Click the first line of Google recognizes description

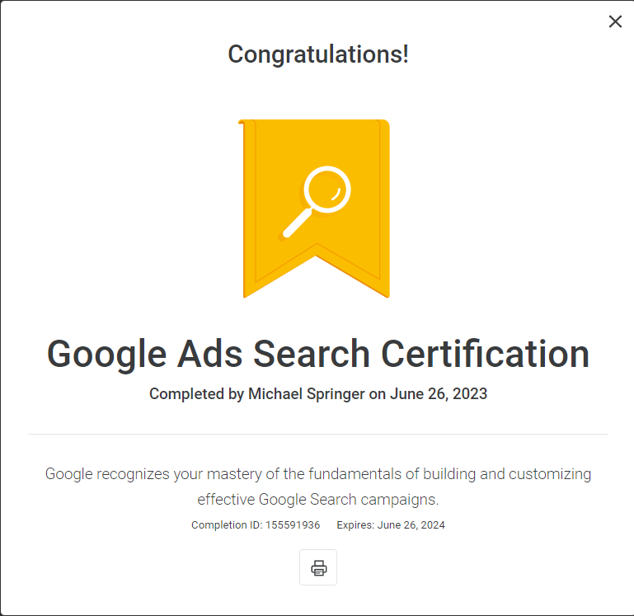318,474
